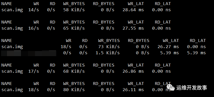Click the 80 KiB/s write bytes value
This screenshot has width=214, height=97.
[74, 90]
